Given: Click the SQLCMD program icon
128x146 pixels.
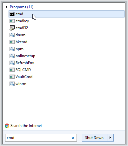Looking at the screenshot, I should pos(12,70).
